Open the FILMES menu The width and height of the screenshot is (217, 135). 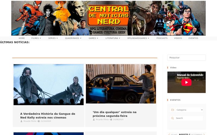pos(36,38)
